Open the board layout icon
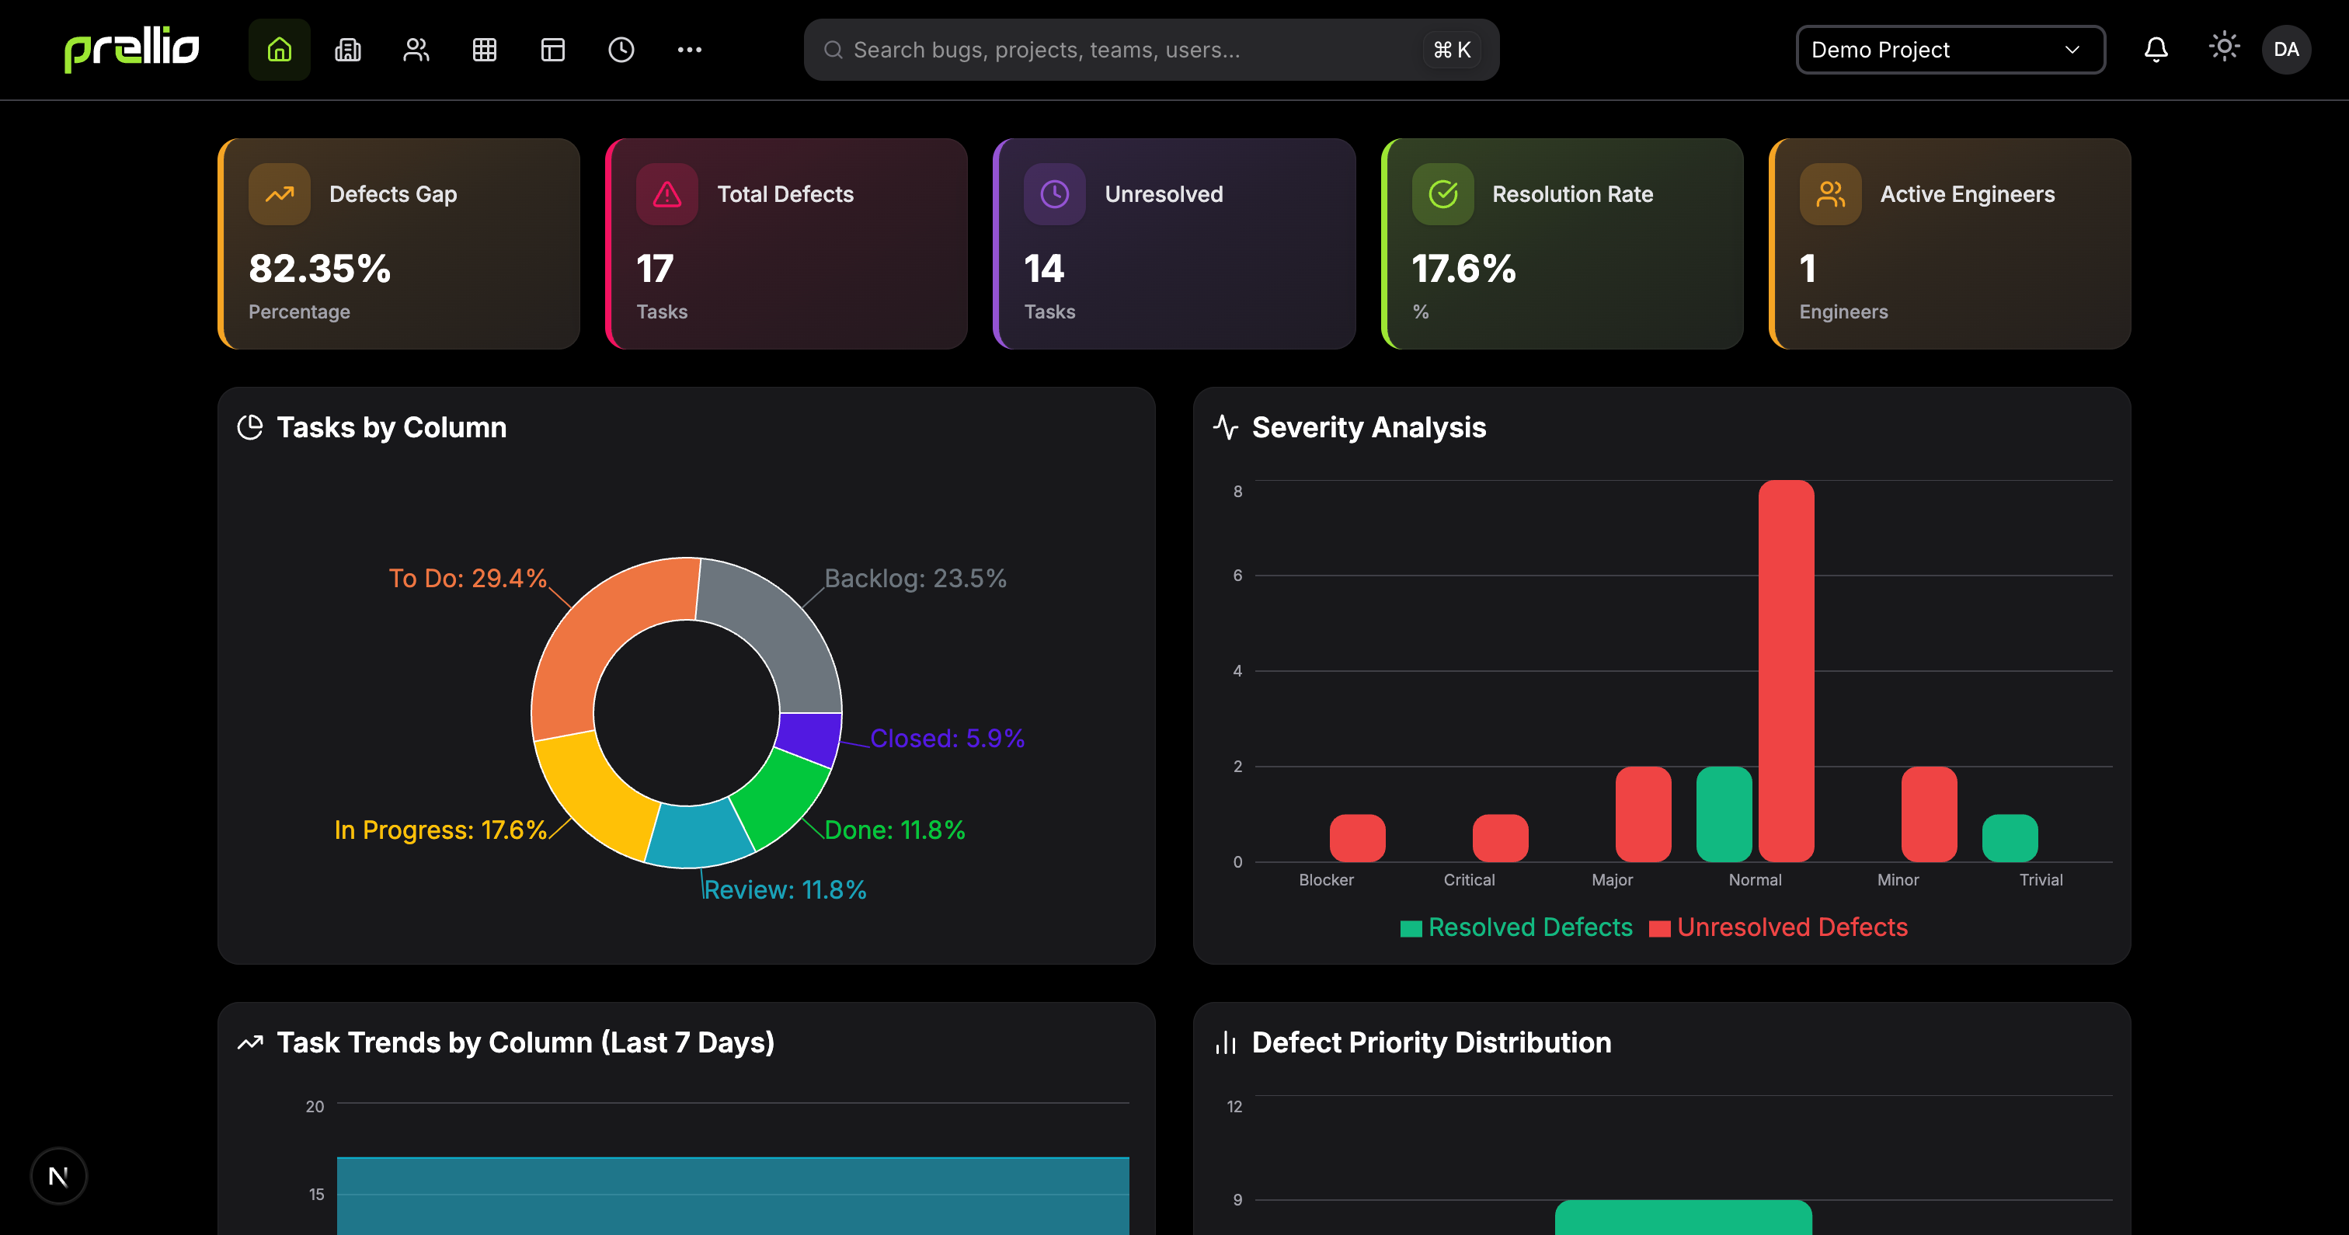2349x1235 pixels. click(x=552, y=49)
